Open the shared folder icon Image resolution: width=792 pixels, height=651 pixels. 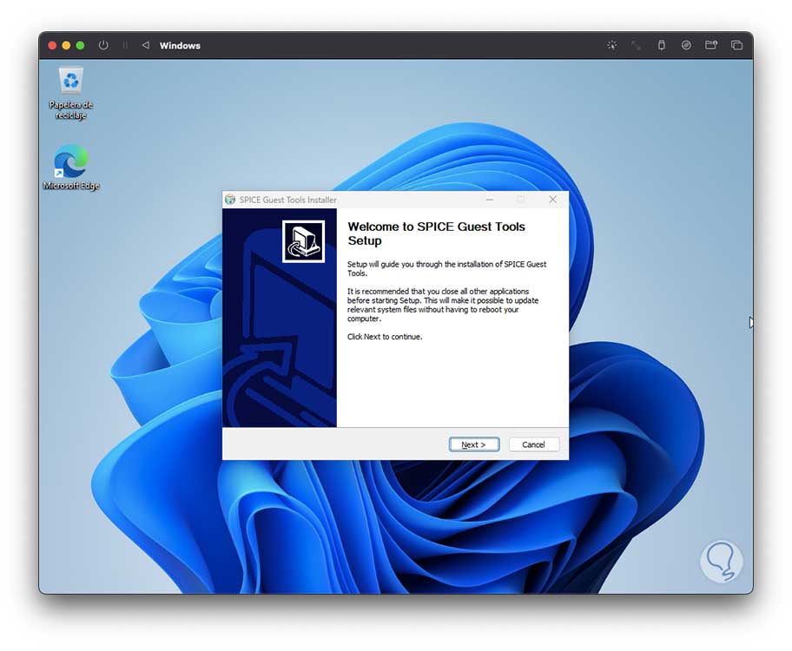click(711, 45)
